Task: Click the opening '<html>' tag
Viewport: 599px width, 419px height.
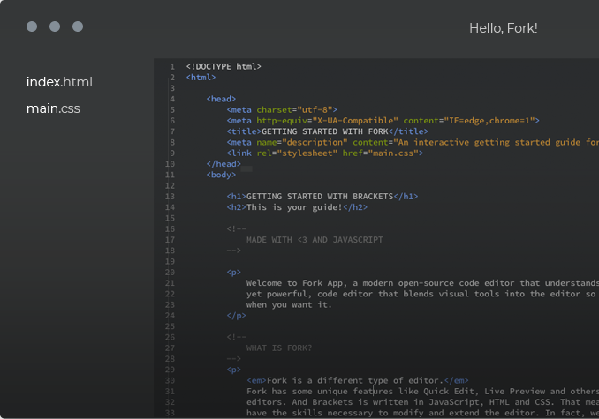Action: coord(201,78)
